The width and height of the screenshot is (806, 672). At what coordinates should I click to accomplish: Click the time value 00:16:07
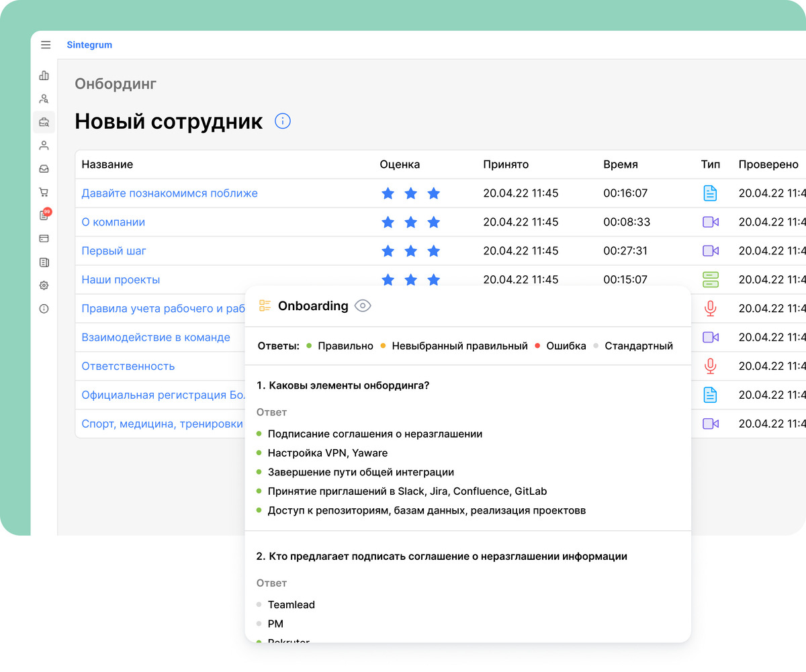(625, 193)
